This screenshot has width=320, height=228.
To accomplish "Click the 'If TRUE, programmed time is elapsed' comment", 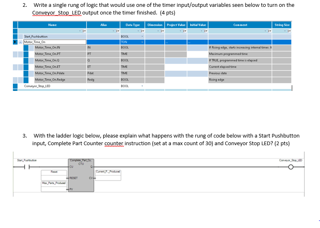I will 240,60.
